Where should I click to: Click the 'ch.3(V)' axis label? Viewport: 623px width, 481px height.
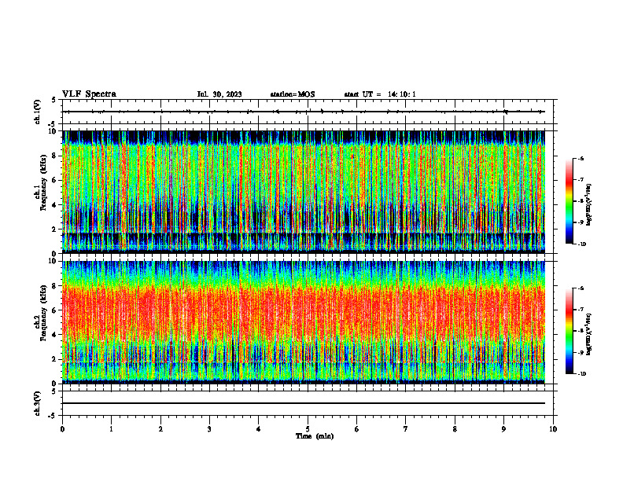tap(38, 403)
